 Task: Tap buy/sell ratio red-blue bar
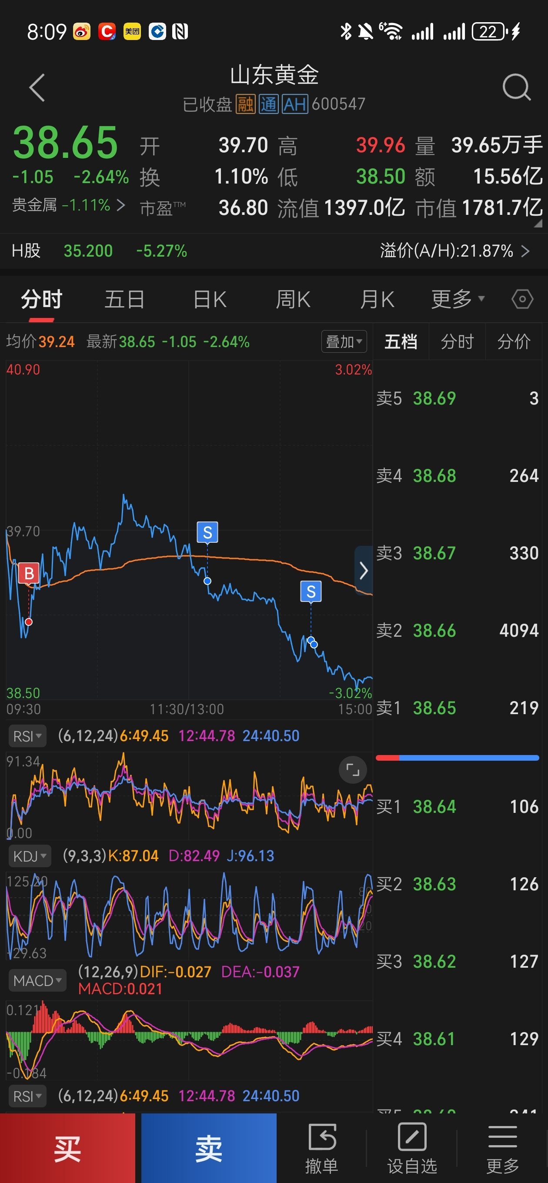458,758
